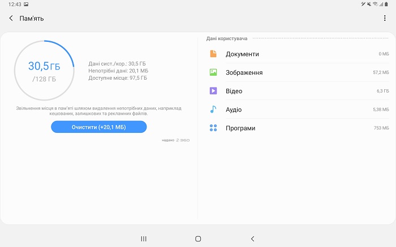Image resolution: width=396 pixels, height=247 pixels.
Task: Tap the 753 МБ value for Програми
Action: coord(381,128)
